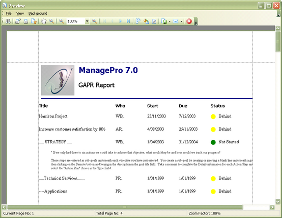Click the '..... STRATEGY .....' row title
Screen dimensions: 282x218
click(55, 142)
